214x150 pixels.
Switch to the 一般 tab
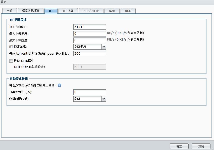click(9, 11)
